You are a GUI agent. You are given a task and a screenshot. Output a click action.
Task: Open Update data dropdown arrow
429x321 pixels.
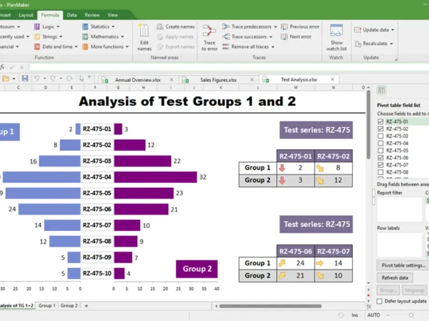click(393, 30)
